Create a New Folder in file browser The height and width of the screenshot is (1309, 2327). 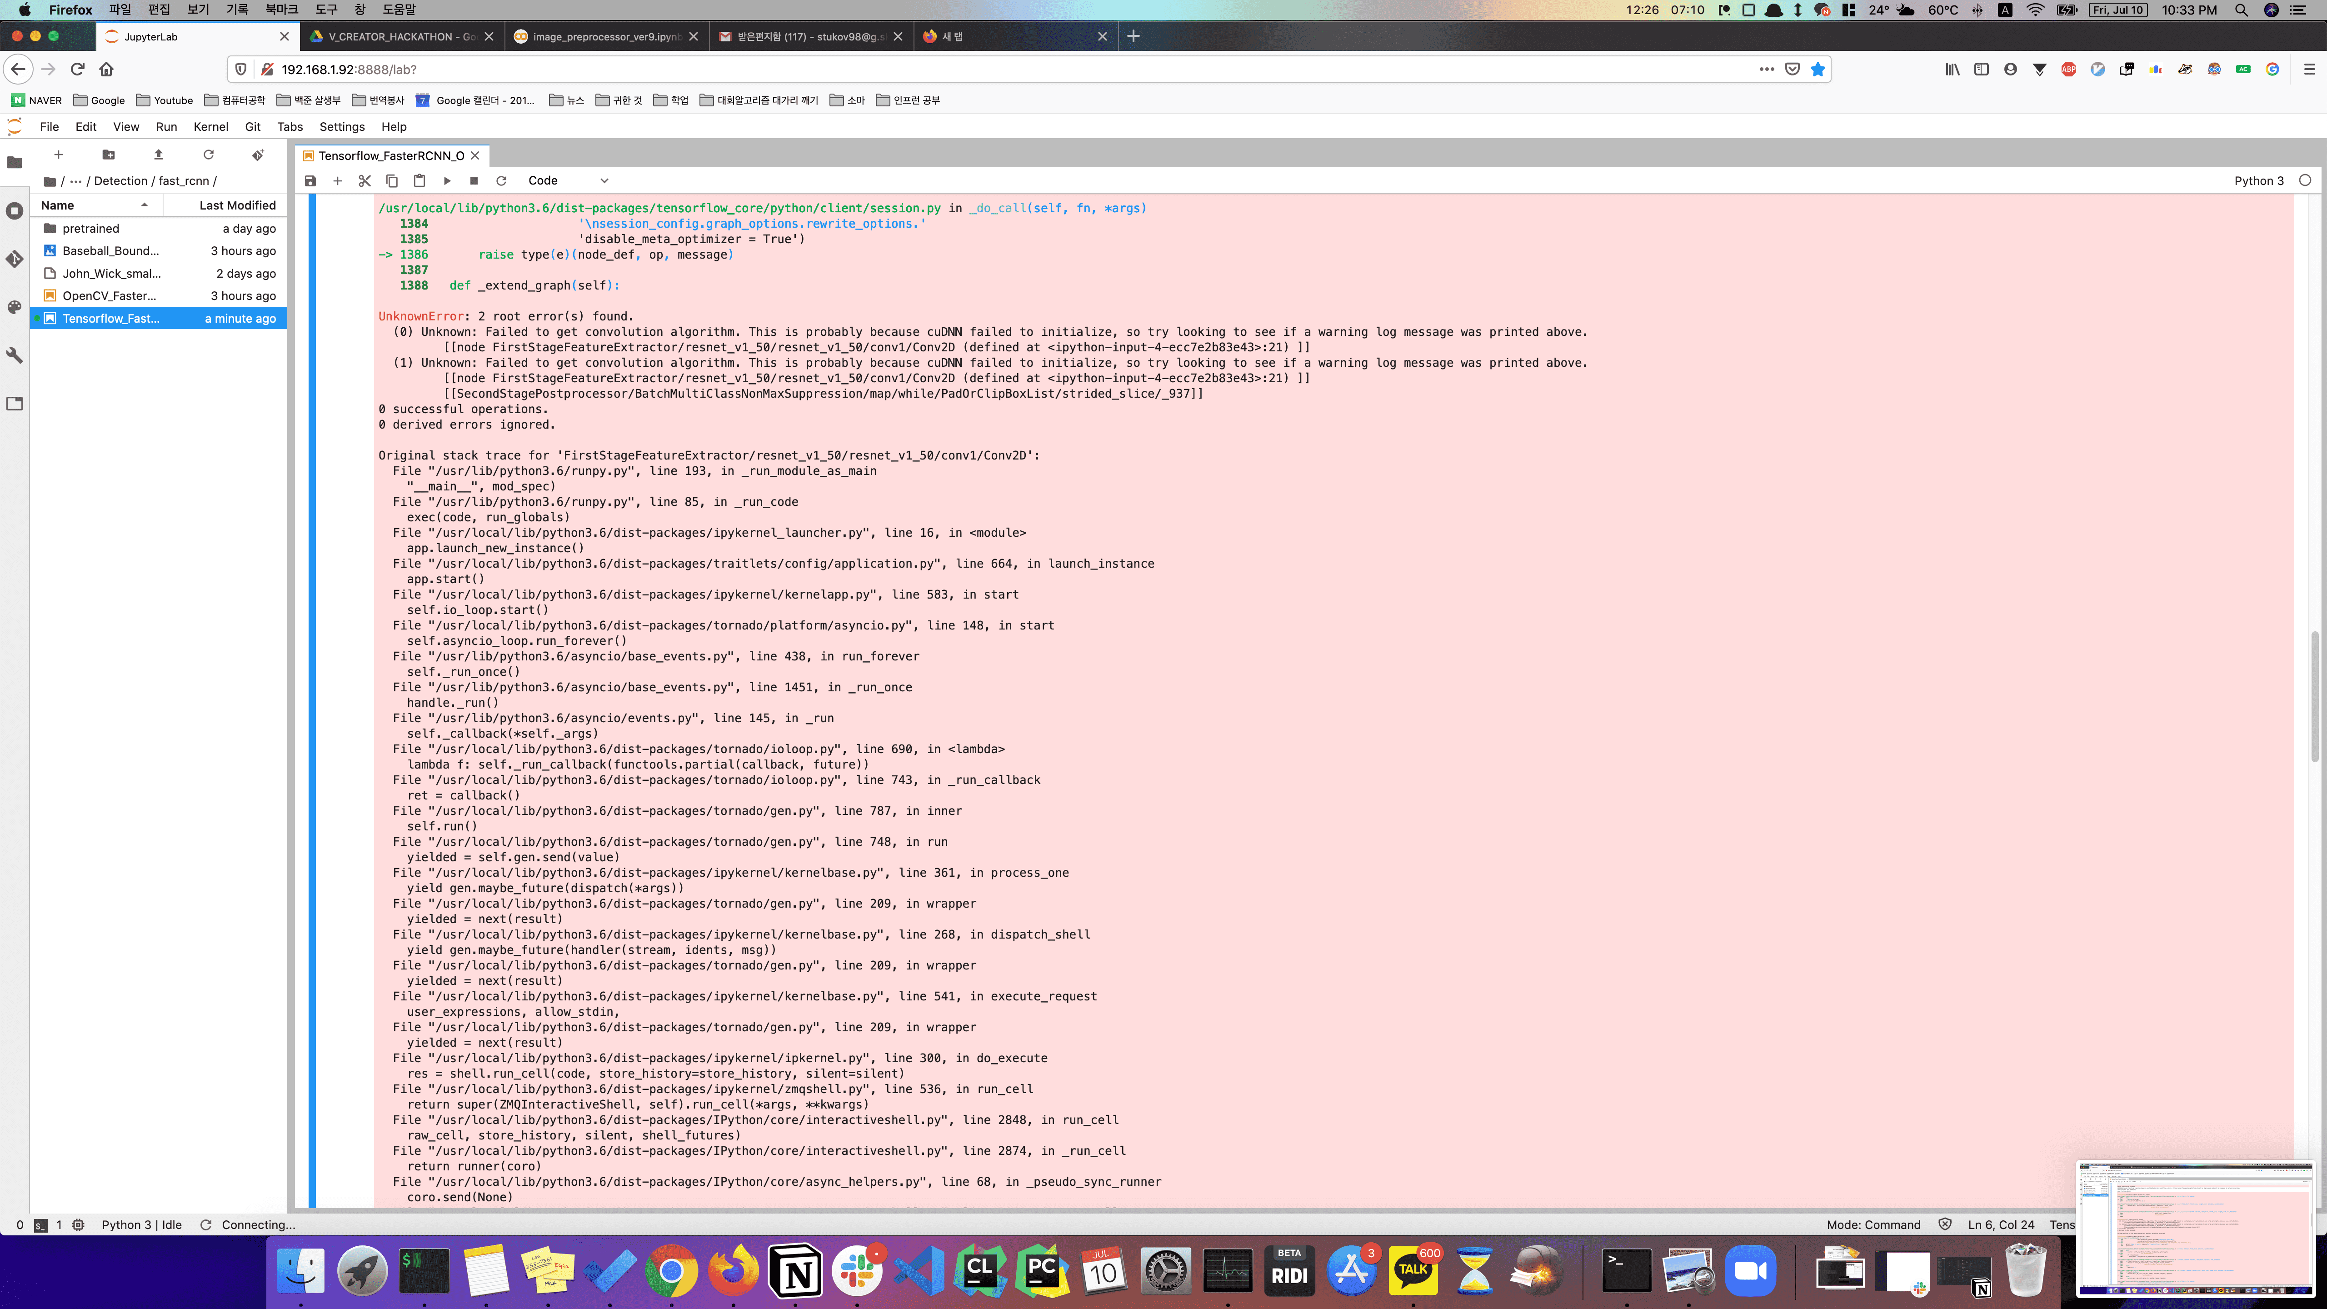pos(109,155)
